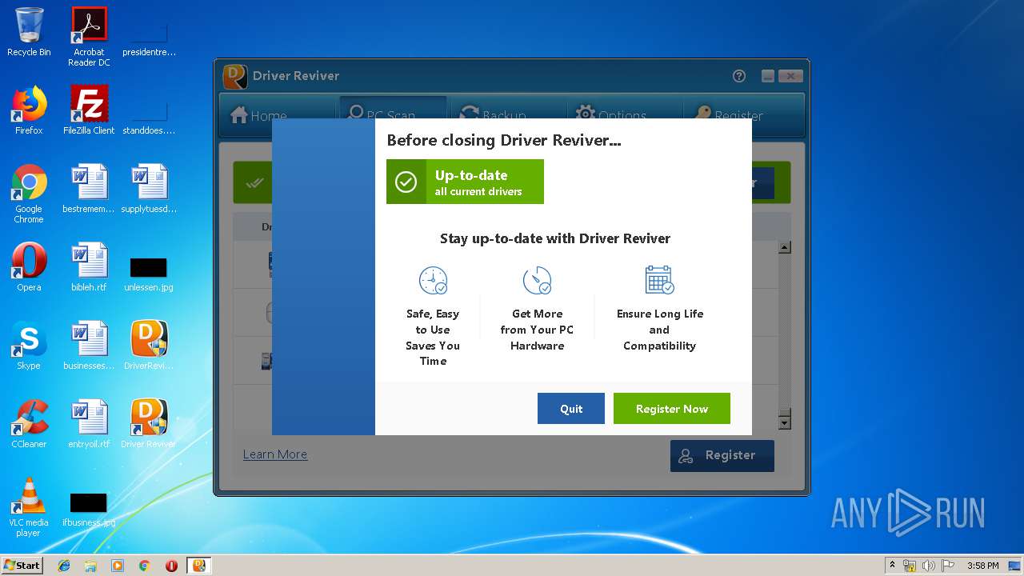Select the businesses... Word document

tap(89, 346)
